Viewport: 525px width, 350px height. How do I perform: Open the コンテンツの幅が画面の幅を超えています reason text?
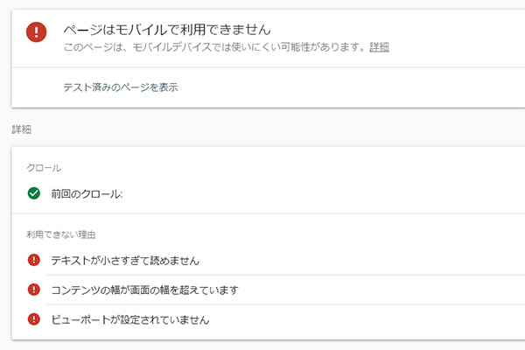tap(144, 290)
